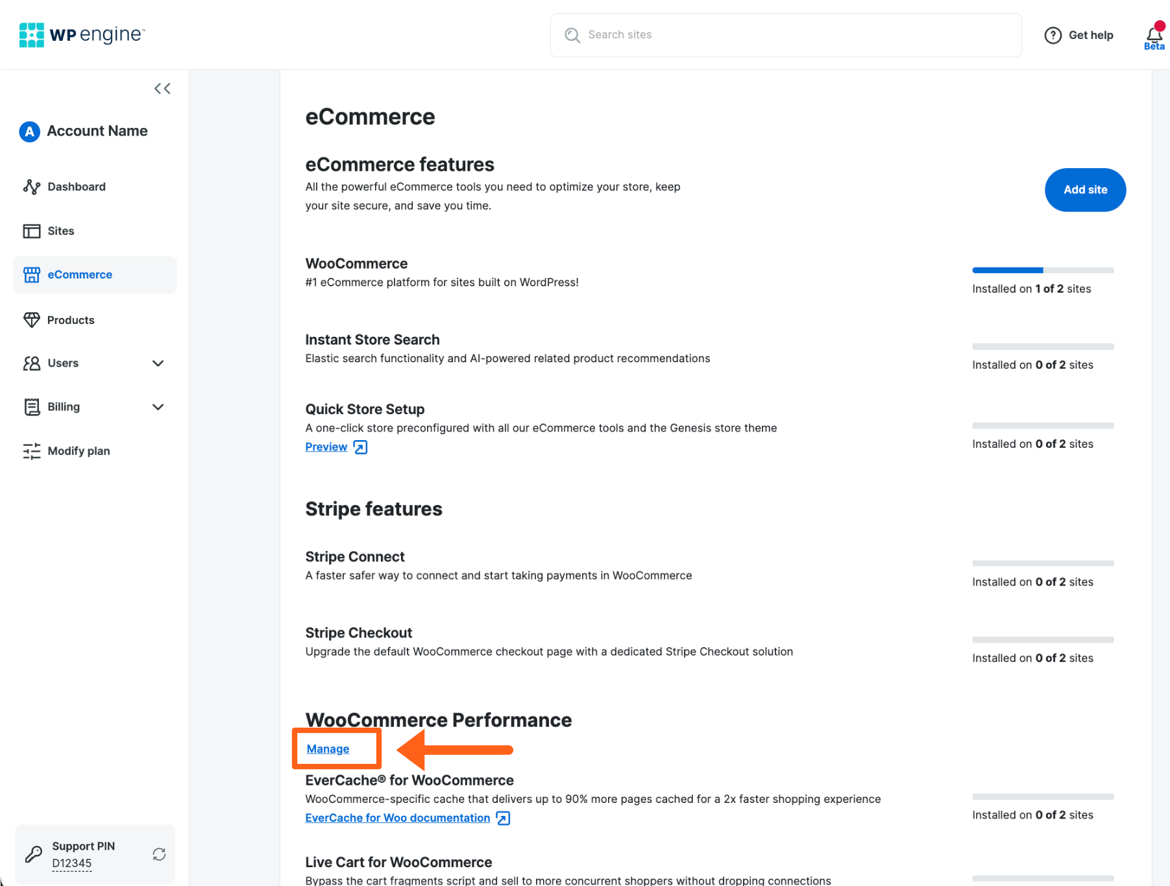This screenshot has width=1170, height=886.
Task: Click the eCommerce storefront icon
Action: [32, 275]
